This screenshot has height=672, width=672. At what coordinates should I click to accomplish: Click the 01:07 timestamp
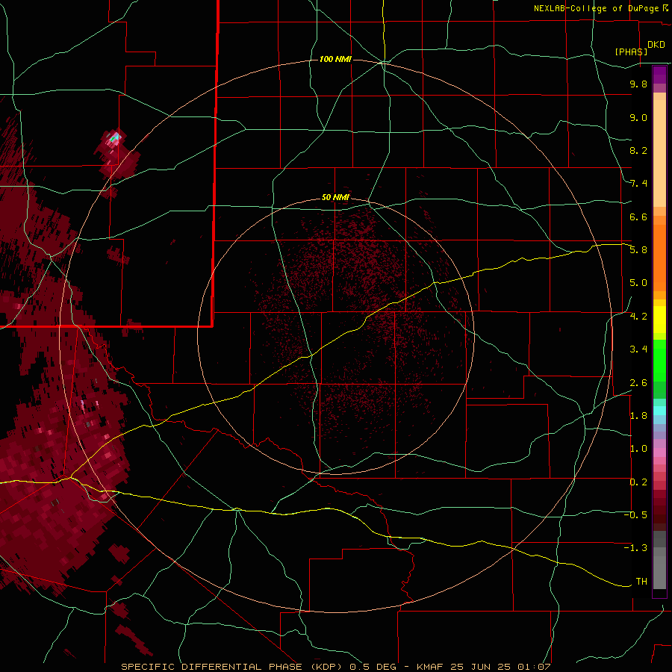point(534,667)
